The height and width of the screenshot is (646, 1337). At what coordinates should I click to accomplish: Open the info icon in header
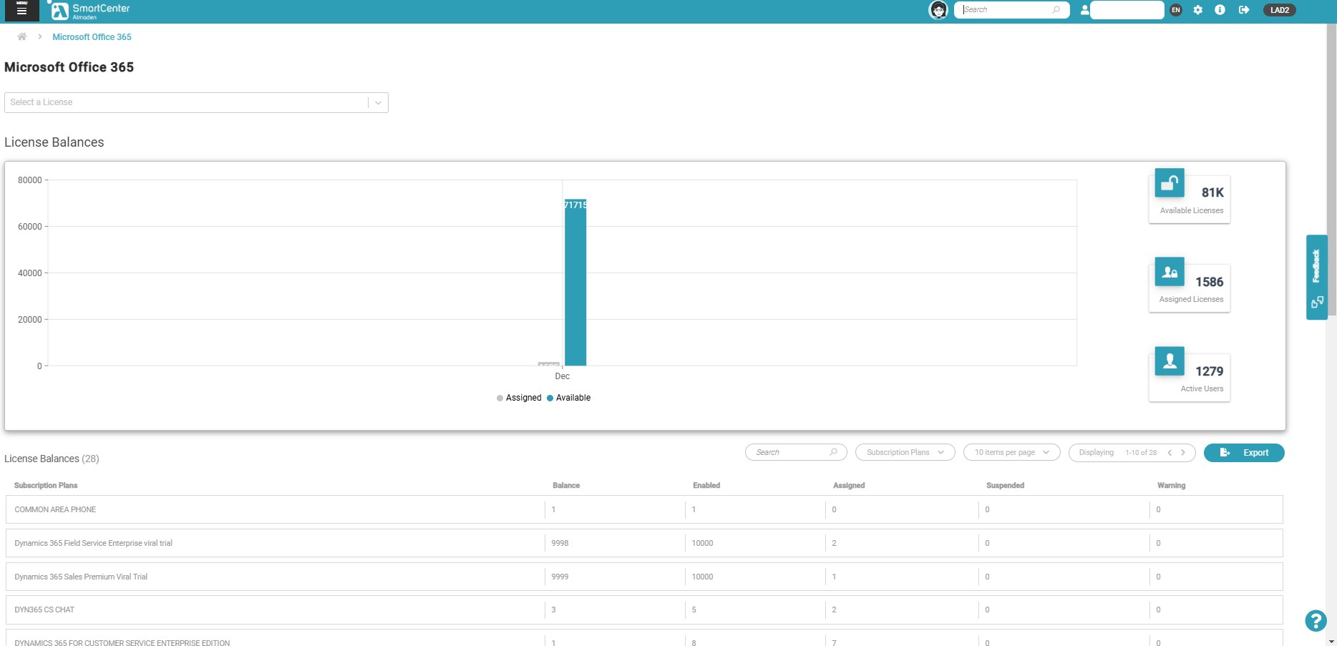point(1220,10)
